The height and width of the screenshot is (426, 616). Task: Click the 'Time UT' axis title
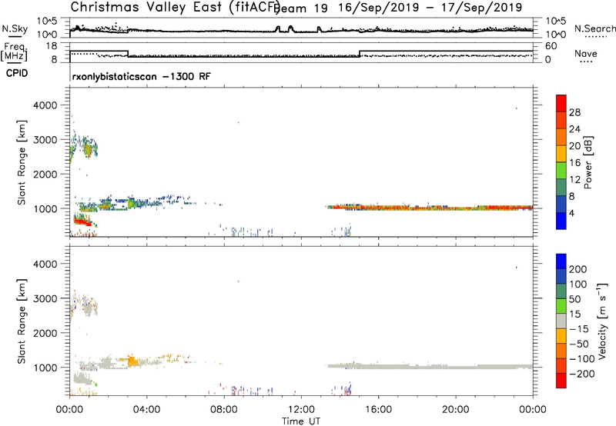tap(301, 421)
